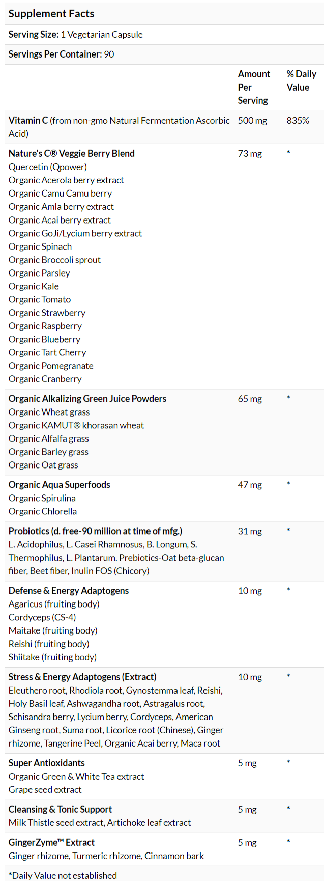Click the Probiotics section heading
The width and height of the screenshot is (324, 881).
click(95, 531)
